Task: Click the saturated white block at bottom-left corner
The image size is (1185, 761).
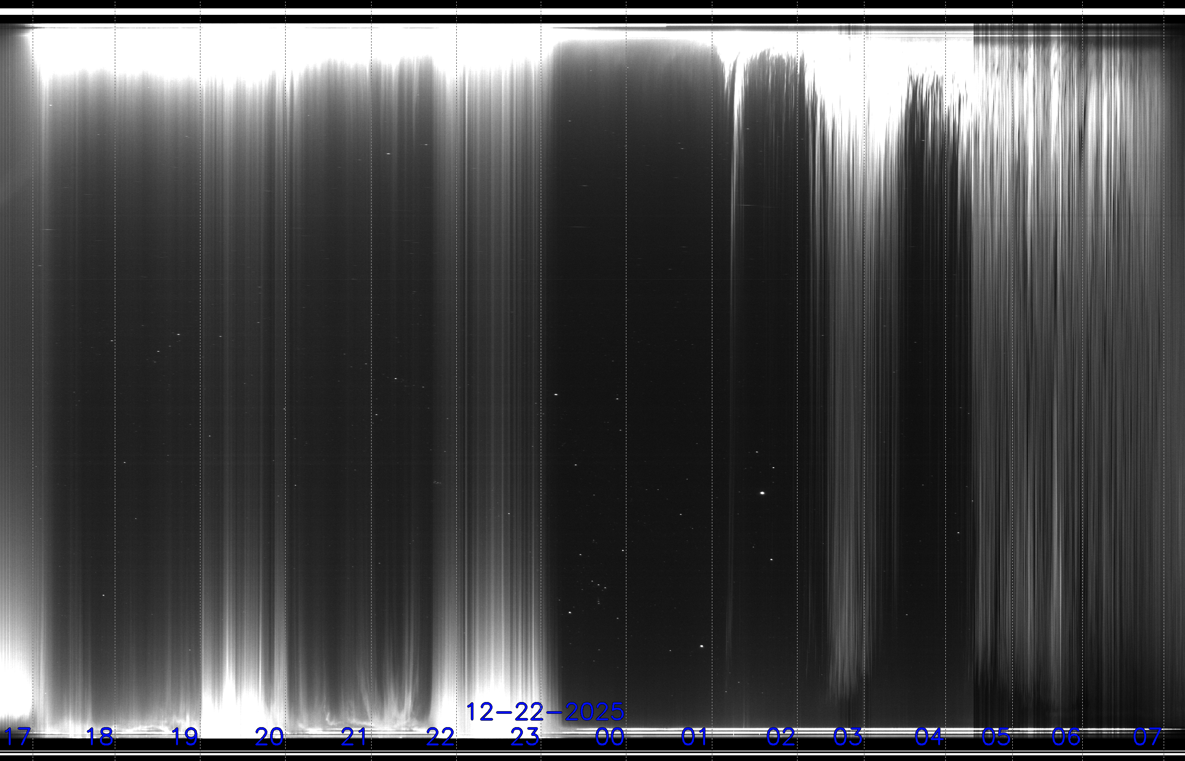Action: coord(15,692)
